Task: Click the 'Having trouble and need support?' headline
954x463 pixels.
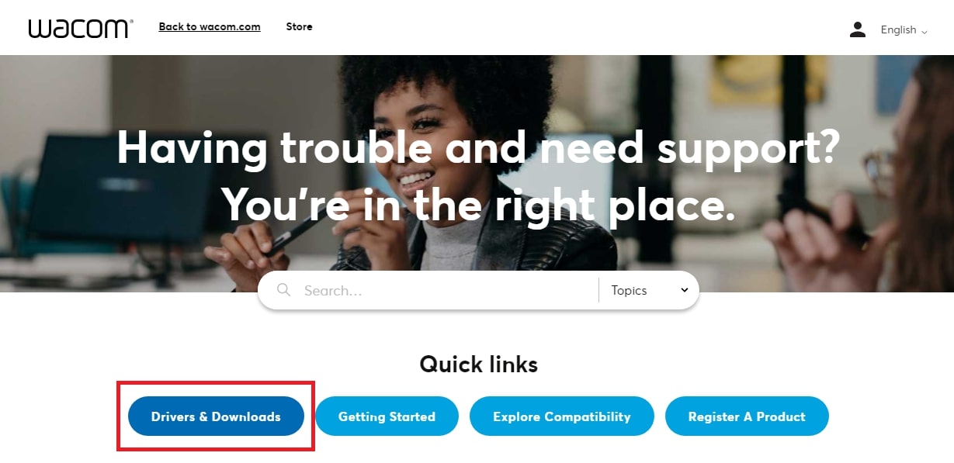Action: pyautogui.click(x=478, y=147)
